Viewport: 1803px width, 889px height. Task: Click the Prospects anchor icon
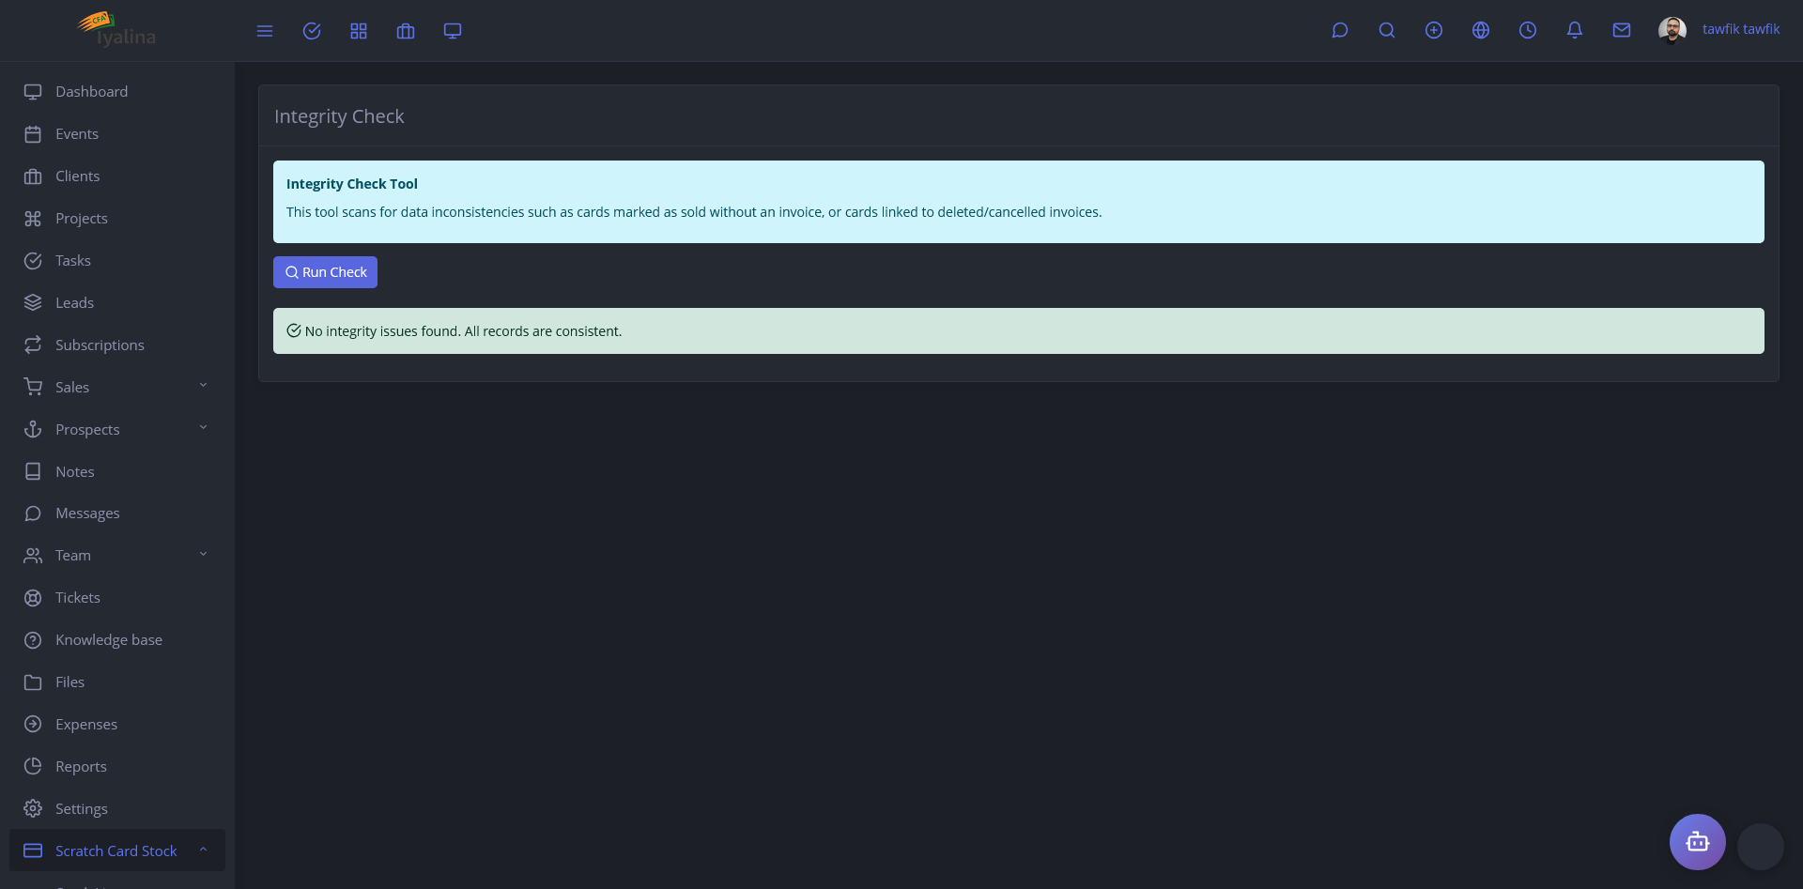point(33,429)
